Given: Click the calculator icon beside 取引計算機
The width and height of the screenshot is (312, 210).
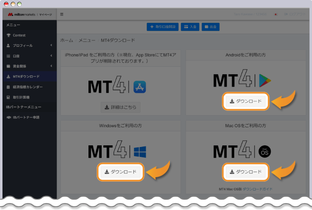Looking at the screenshot, I should tap(8, 97).
